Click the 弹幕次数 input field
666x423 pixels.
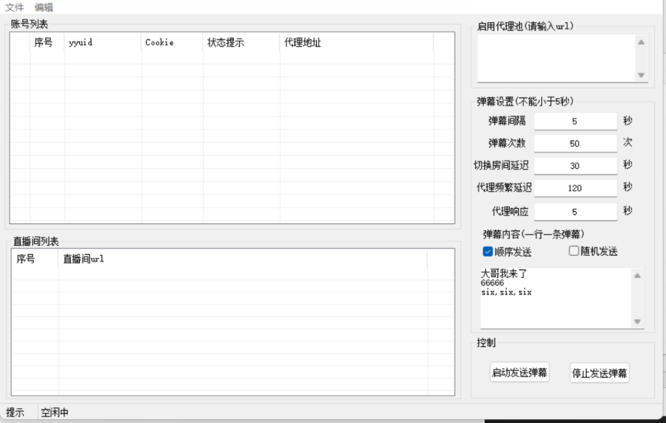coord(575,144)
